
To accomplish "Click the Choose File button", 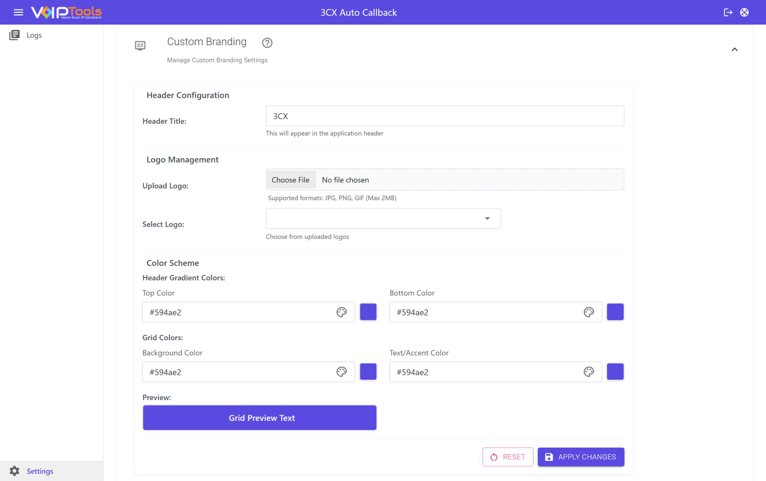I will (x=291, y=180).
